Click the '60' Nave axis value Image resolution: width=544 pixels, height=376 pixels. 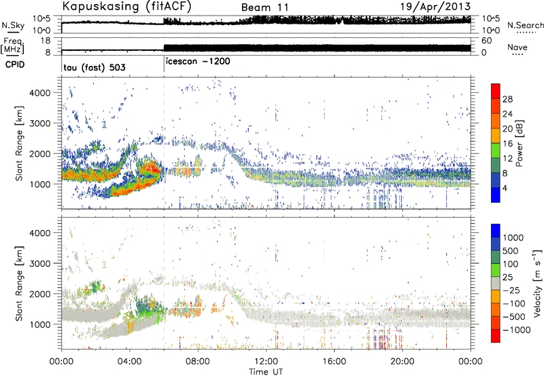486,41
